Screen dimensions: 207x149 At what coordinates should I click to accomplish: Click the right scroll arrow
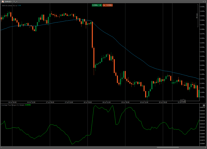[x=206, y=147]
